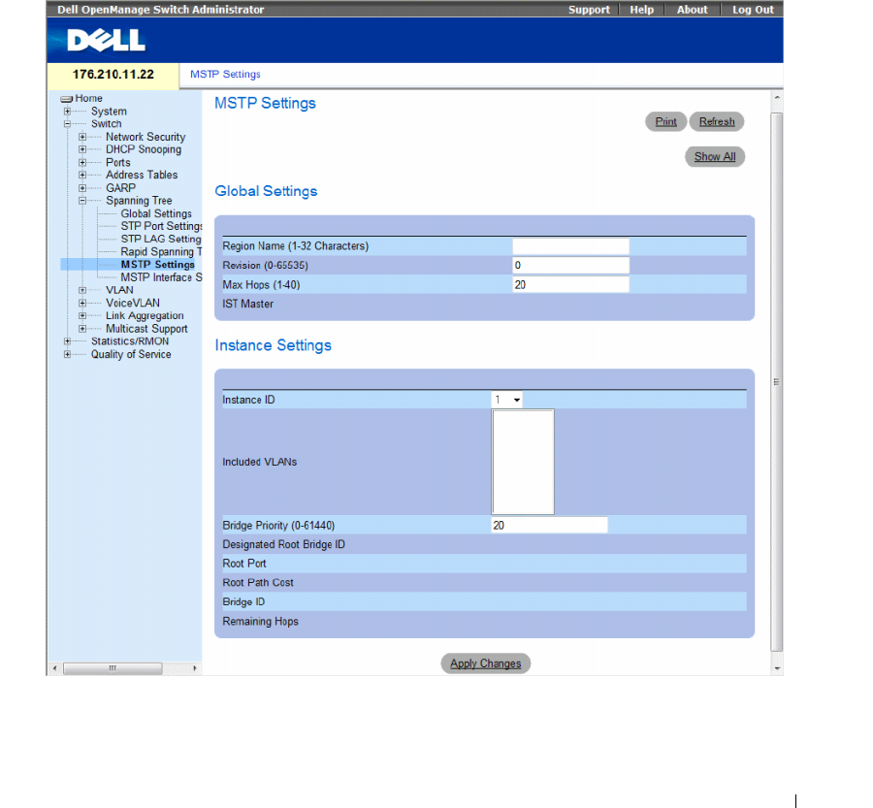The image size is (873, 808).
Task: Expand the VoiceVLAN node
Action: pyautogui.click(x=82, y=303)
